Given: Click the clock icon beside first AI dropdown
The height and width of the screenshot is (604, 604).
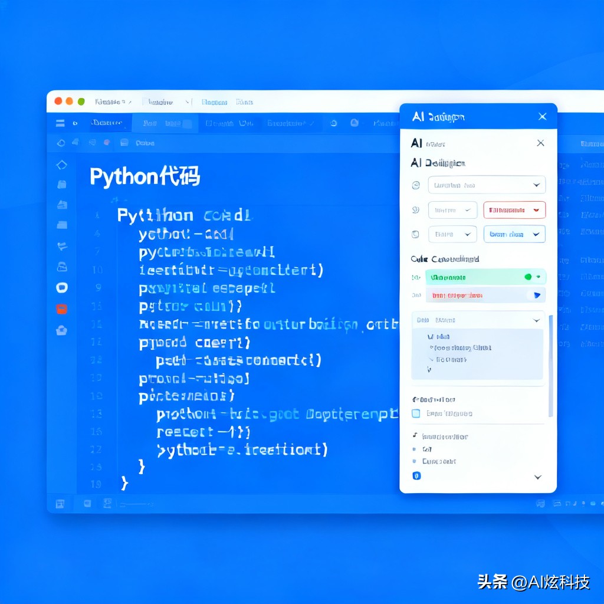Looking at the screenshot, I should pyautogui.click(x=416, y=185).
